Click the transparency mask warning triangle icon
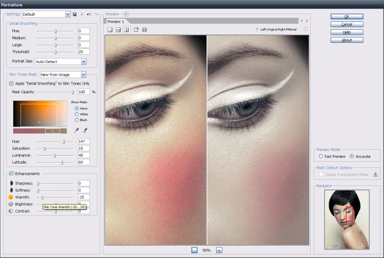The width and height of the screenshot is (384, 258). 375,174
